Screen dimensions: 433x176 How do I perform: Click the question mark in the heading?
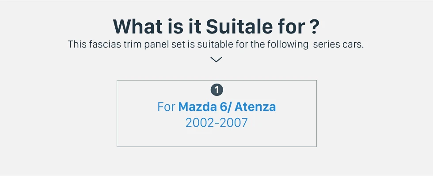coord(313,27)
